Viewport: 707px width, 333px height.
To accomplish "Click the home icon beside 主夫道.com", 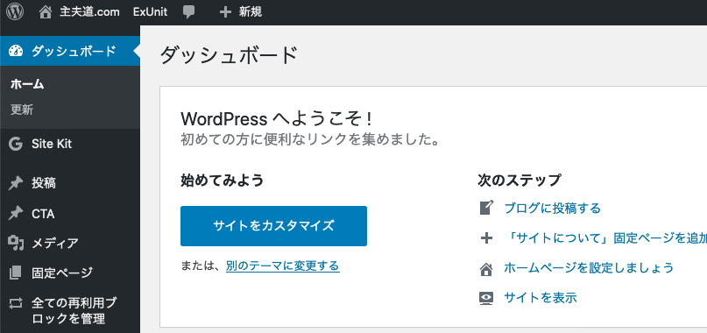I will tap(46, 12).
